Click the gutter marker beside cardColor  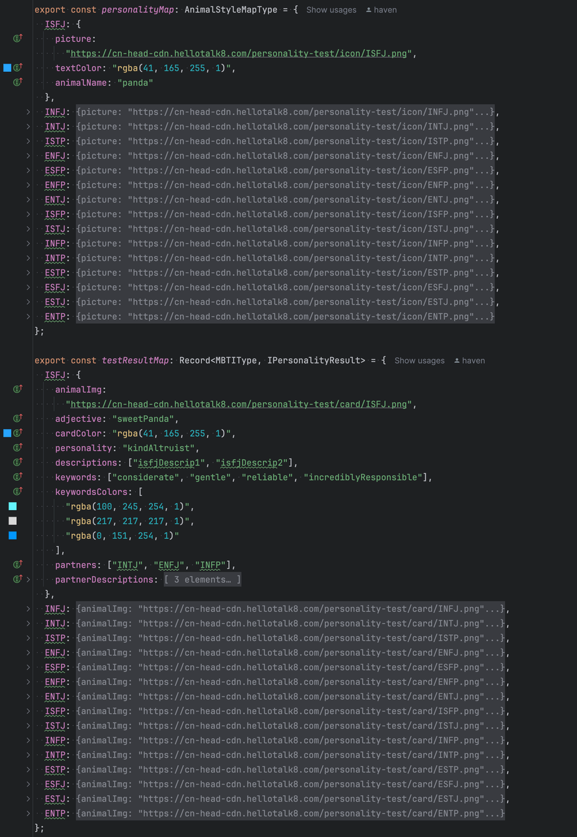tap(18, 433)
